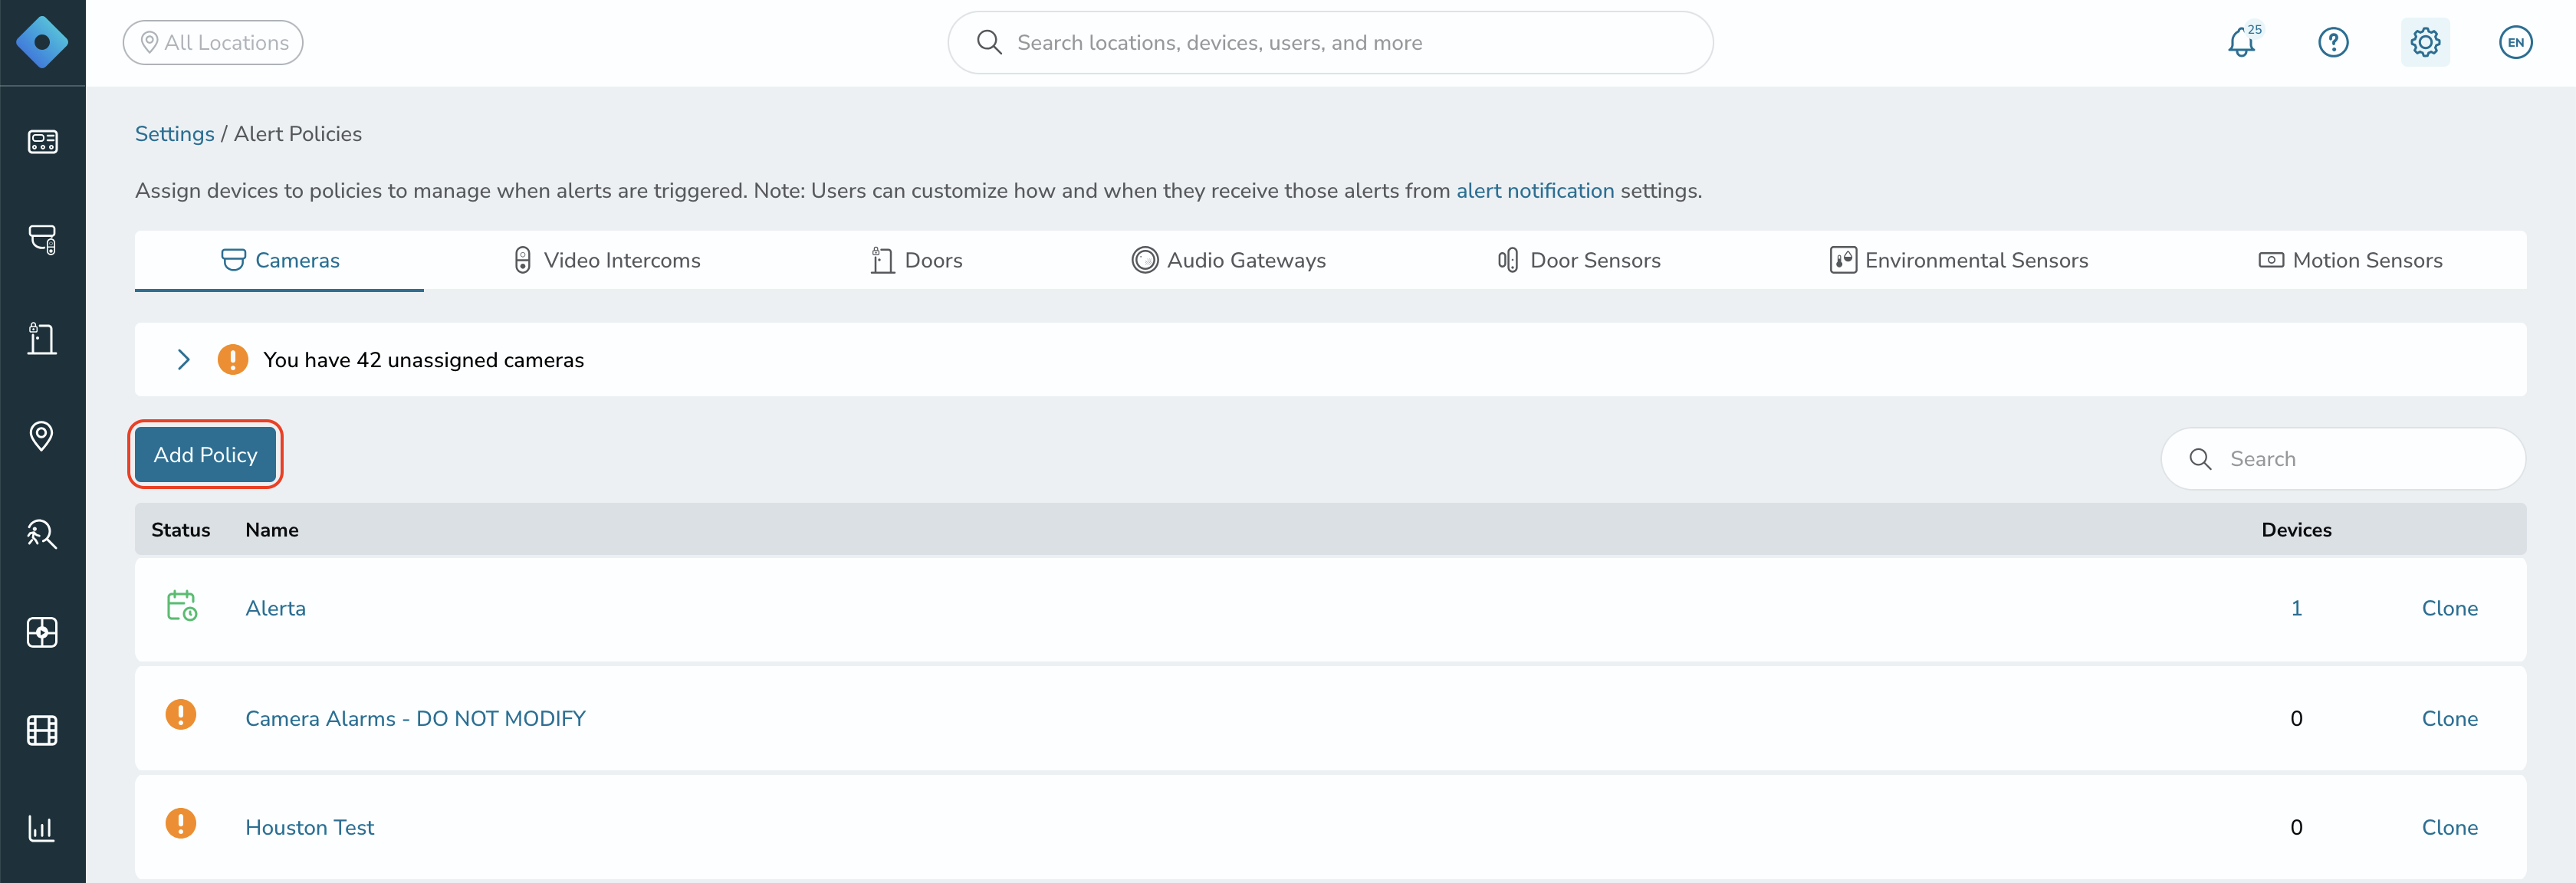The height and width of the screenshot is (883, 2576).
Task: Open the Camera Alarms - DO NOT MODIFY policy
Action: click(x=415, y=719)
